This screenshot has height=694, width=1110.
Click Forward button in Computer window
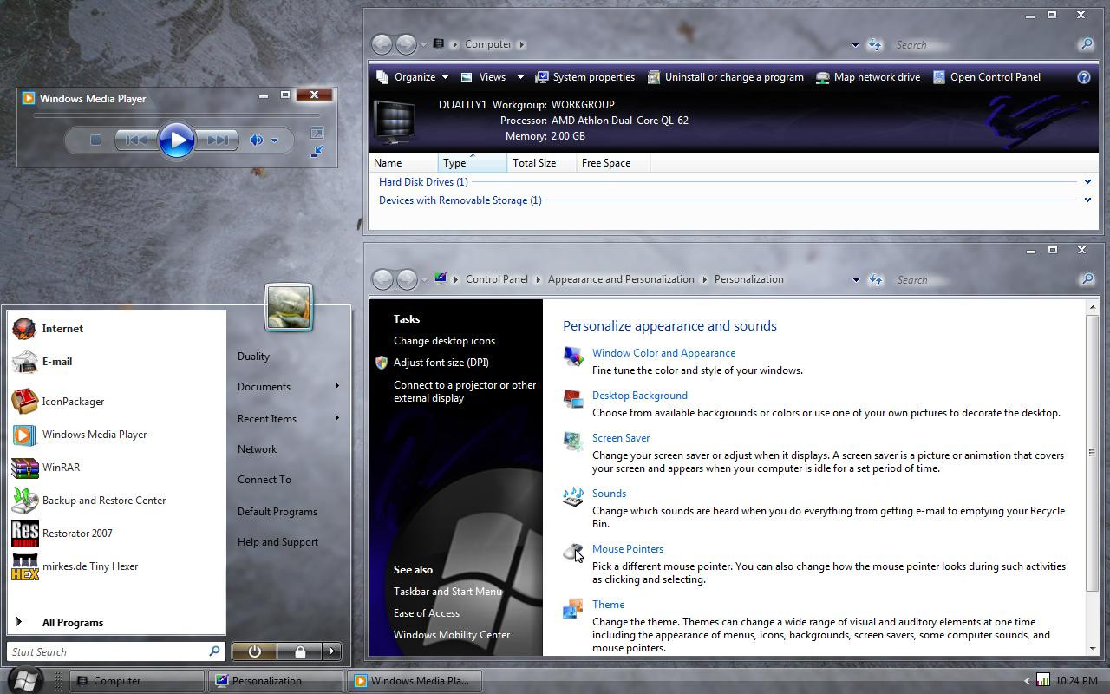tap(406, 44)
